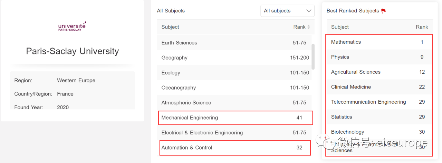The width and height of the screenshot is (442, 163).
Task: Choose the Ecology subject row
Action: pos(234,73)
